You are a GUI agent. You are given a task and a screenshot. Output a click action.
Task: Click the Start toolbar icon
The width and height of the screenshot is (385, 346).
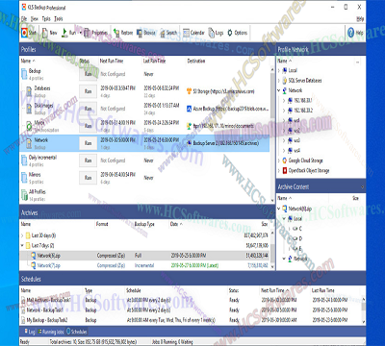[25, 33]
